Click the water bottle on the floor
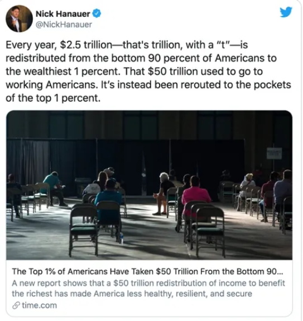 click(x=121, y=238)
